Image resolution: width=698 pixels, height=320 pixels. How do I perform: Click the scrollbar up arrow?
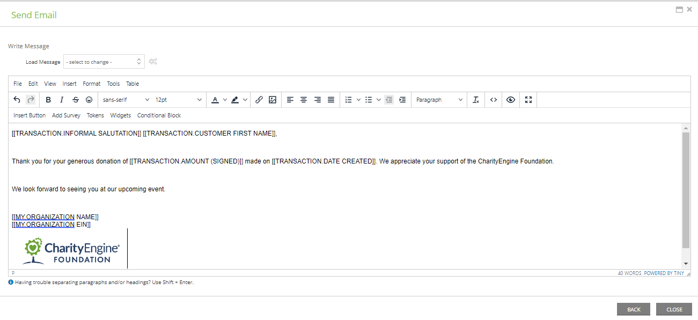(x=686, y=128)
